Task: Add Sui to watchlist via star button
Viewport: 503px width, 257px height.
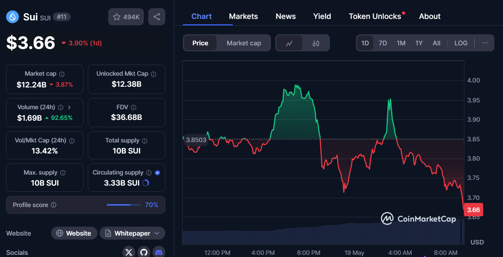Action: pyautogui.click(x=126, y=17)
